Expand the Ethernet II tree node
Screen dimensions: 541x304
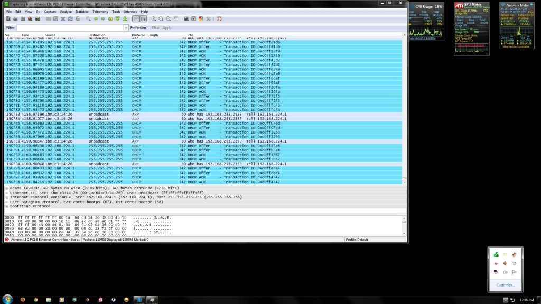coord(7,193)
